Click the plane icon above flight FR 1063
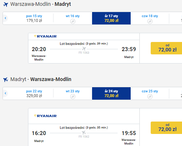 point(84,49)
